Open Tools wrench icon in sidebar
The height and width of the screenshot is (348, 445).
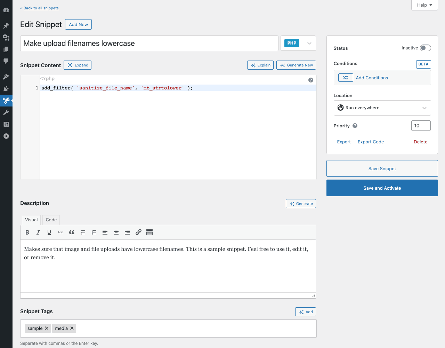6,112
